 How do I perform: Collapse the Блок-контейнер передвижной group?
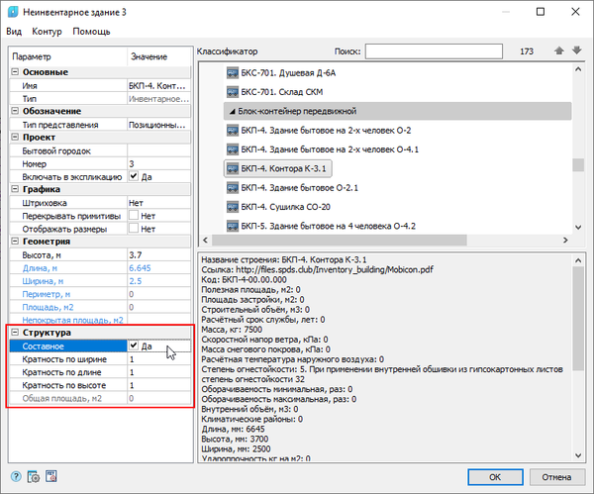tap(233, 112)
